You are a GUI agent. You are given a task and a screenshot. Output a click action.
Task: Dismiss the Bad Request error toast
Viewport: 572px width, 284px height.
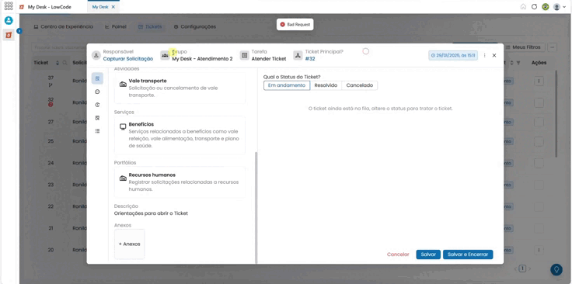295,24
